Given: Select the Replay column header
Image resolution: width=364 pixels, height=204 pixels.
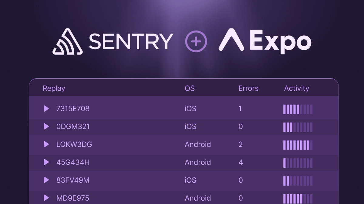Looking at the screenshot, I should [x=54, y=88].
